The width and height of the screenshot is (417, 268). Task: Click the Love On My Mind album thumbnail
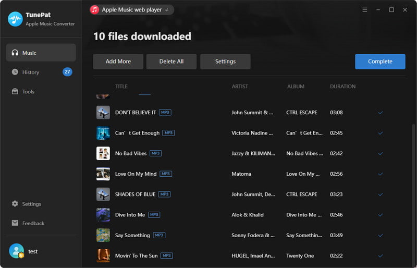103,174
